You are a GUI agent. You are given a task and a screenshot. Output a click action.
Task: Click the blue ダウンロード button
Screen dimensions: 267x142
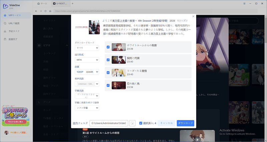(185, 123)
